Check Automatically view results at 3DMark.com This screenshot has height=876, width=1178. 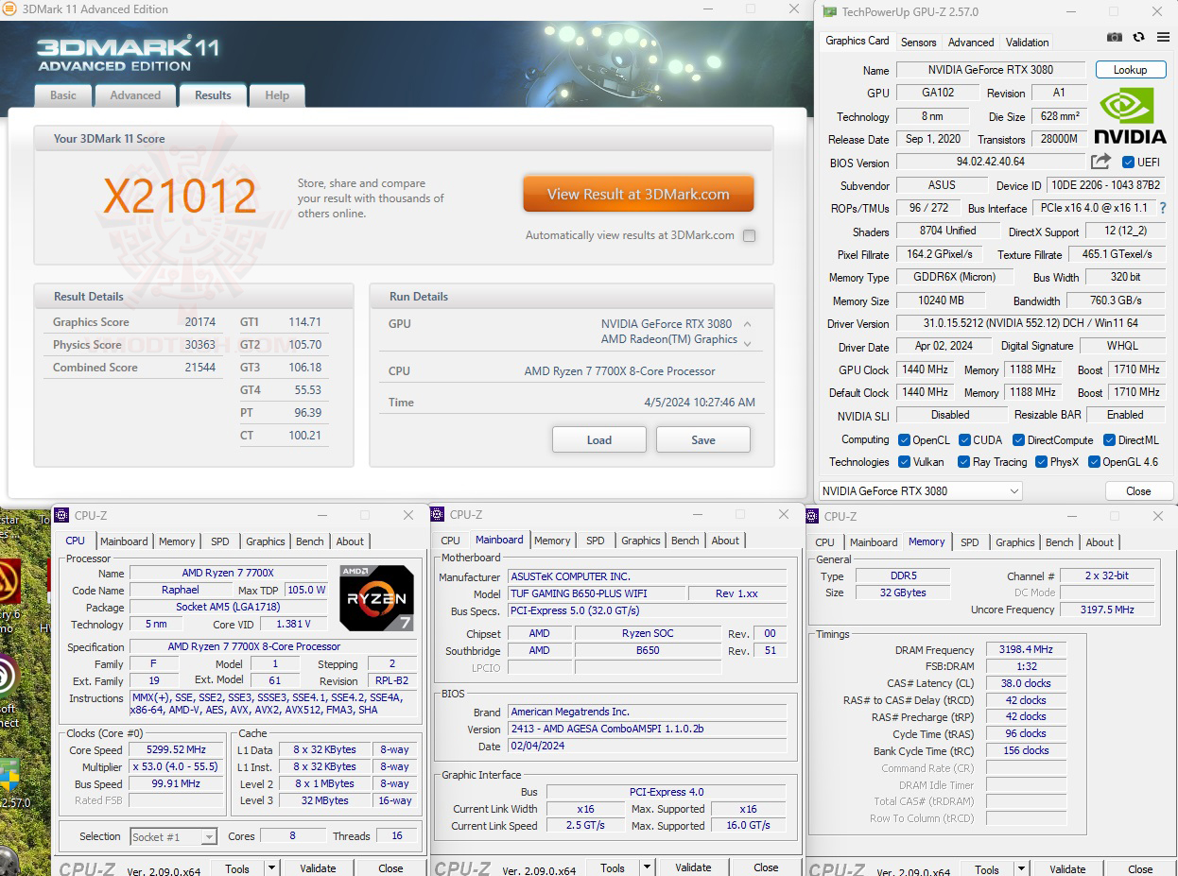750,235
